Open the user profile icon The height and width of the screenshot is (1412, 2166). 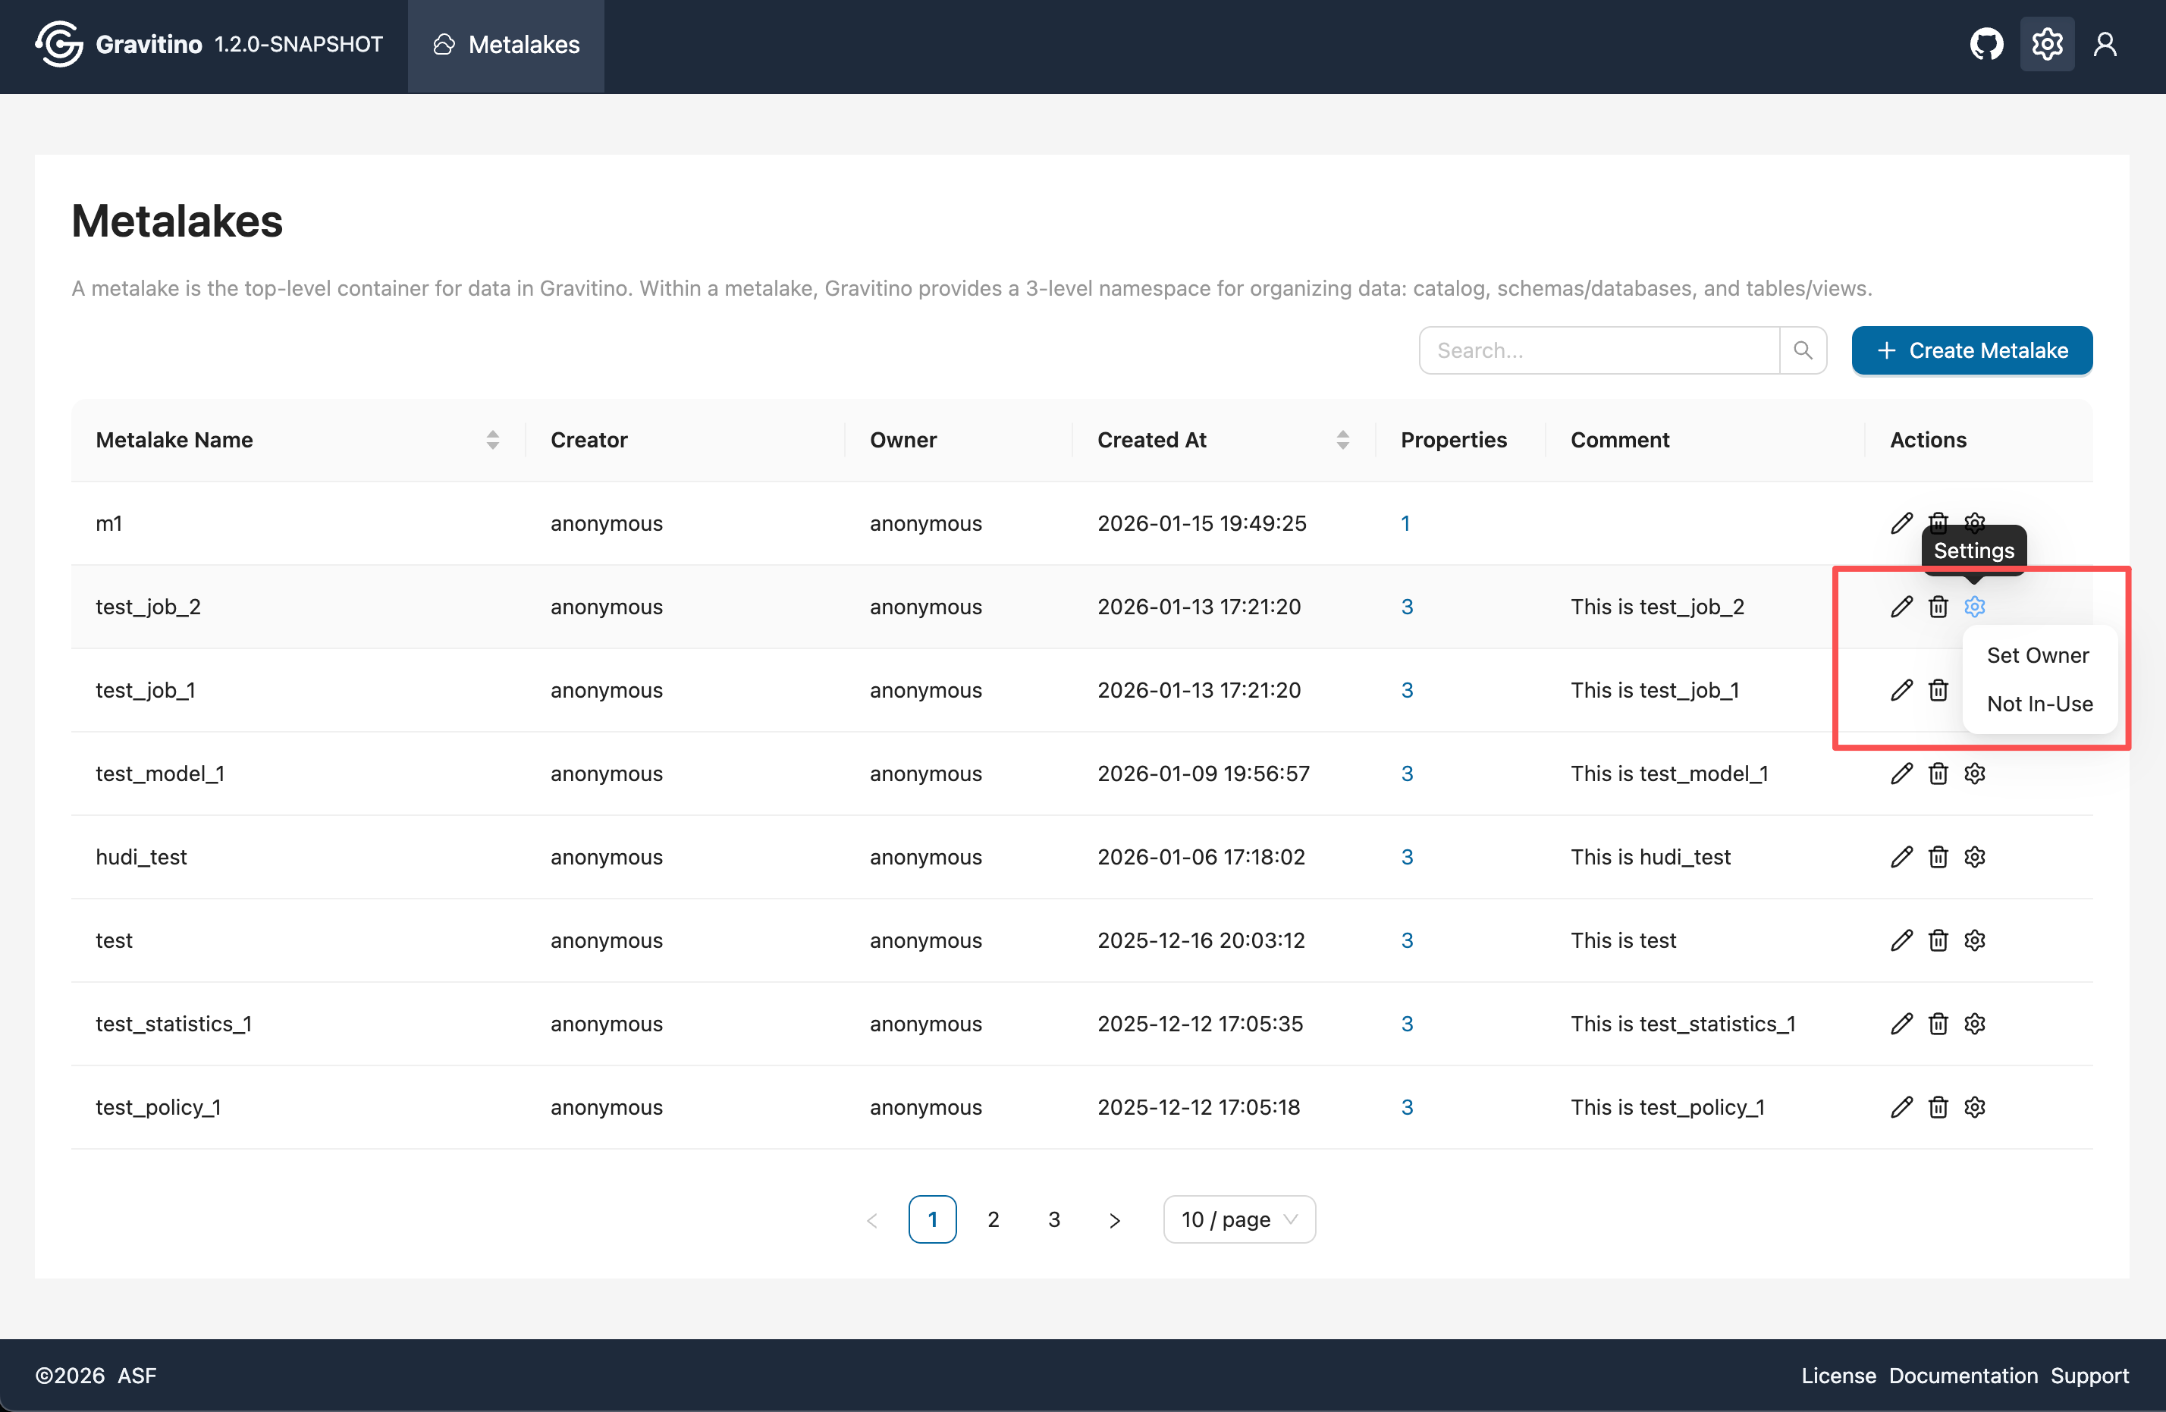(x=2104, y=45)
